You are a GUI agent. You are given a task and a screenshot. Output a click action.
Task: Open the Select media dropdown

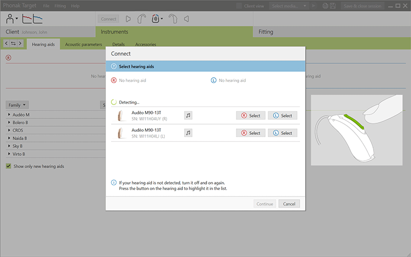(x=289, y=6)
